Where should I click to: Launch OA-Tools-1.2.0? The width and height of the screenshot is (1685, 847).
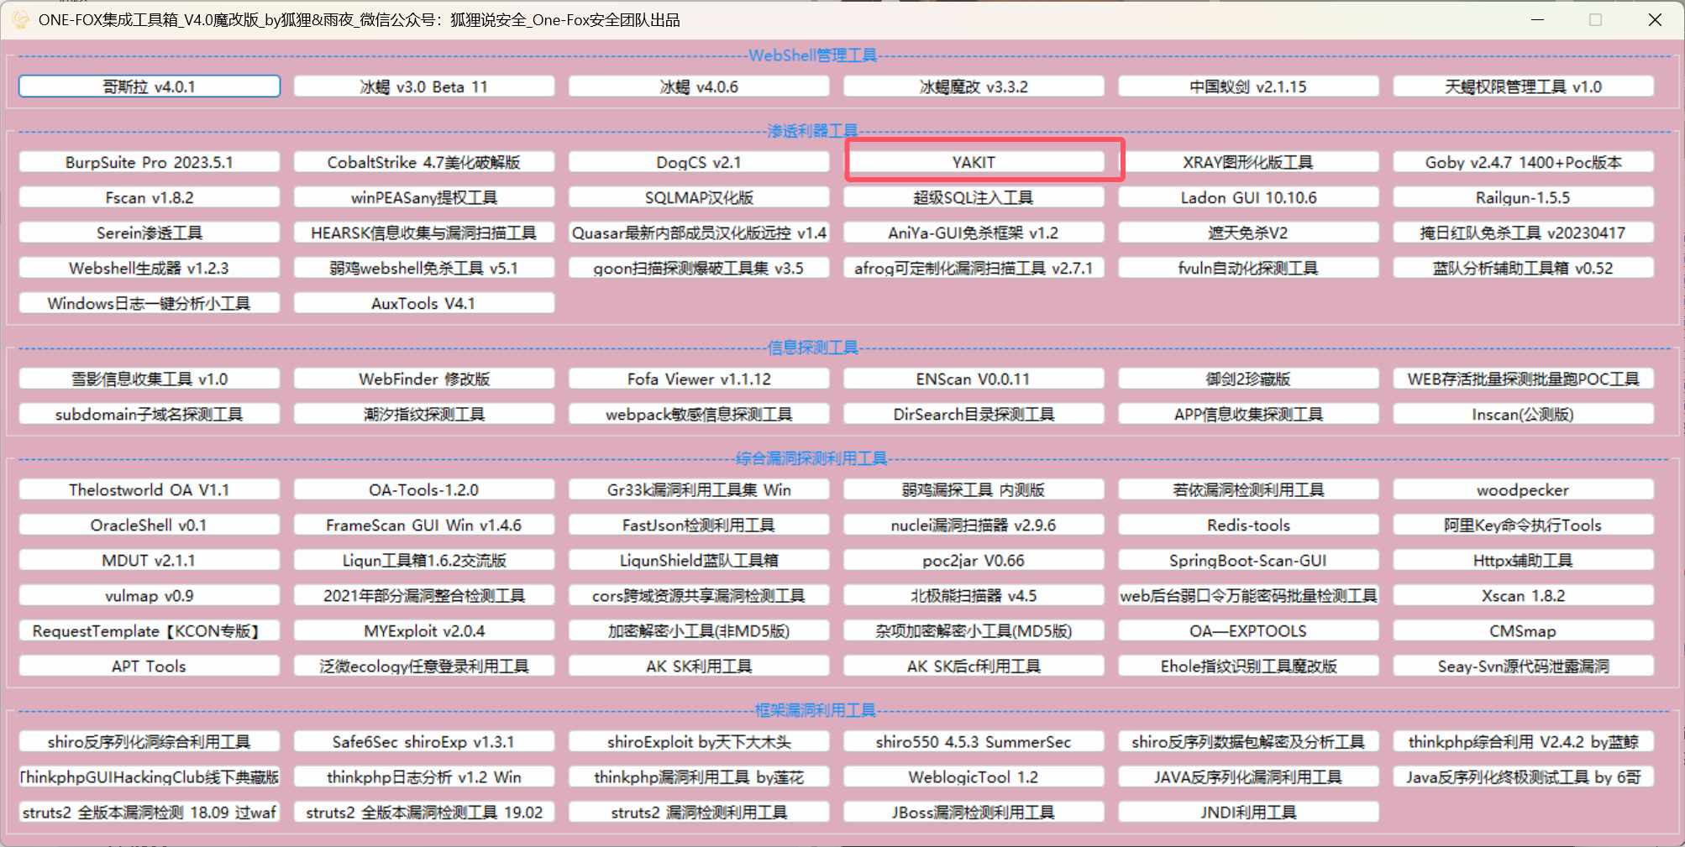click(424, 489)
